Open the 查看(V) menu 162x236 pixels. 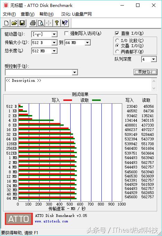click(x=28, y=14)
